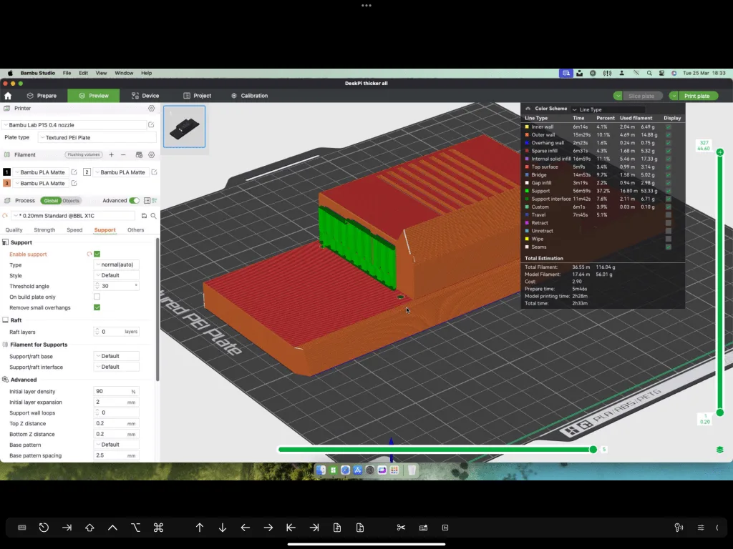Click the Print plate button
This screenshot has width=733, height=549.
pos(698,96)
